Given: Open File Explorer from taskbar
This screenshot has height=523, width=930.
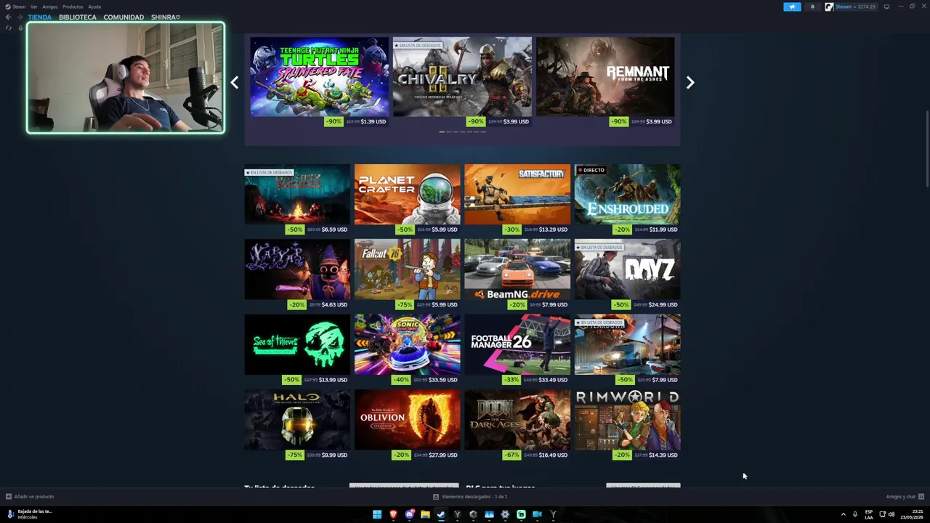Looking at the screenshot, I should coord(425,514).
